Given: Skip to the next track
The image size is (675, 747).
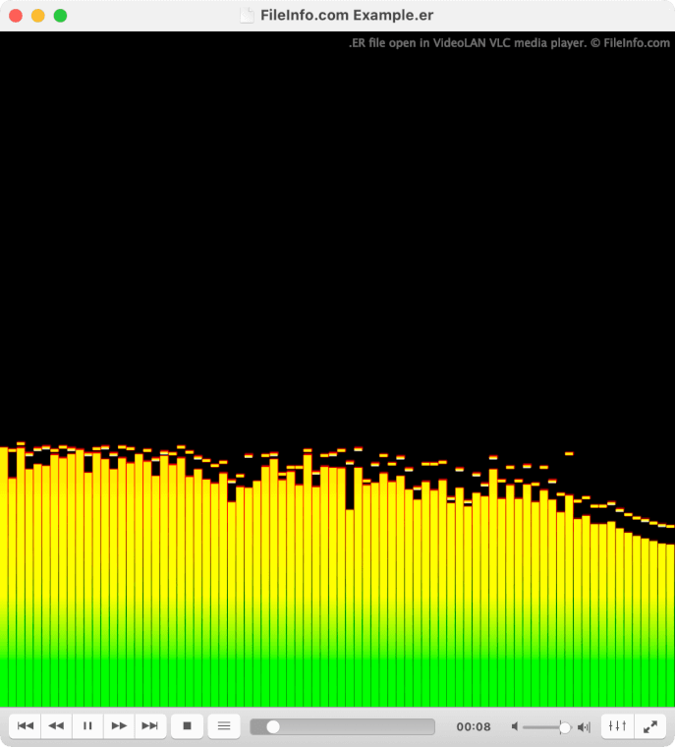Looking at the screenshot, I should [x=150, y=726].
